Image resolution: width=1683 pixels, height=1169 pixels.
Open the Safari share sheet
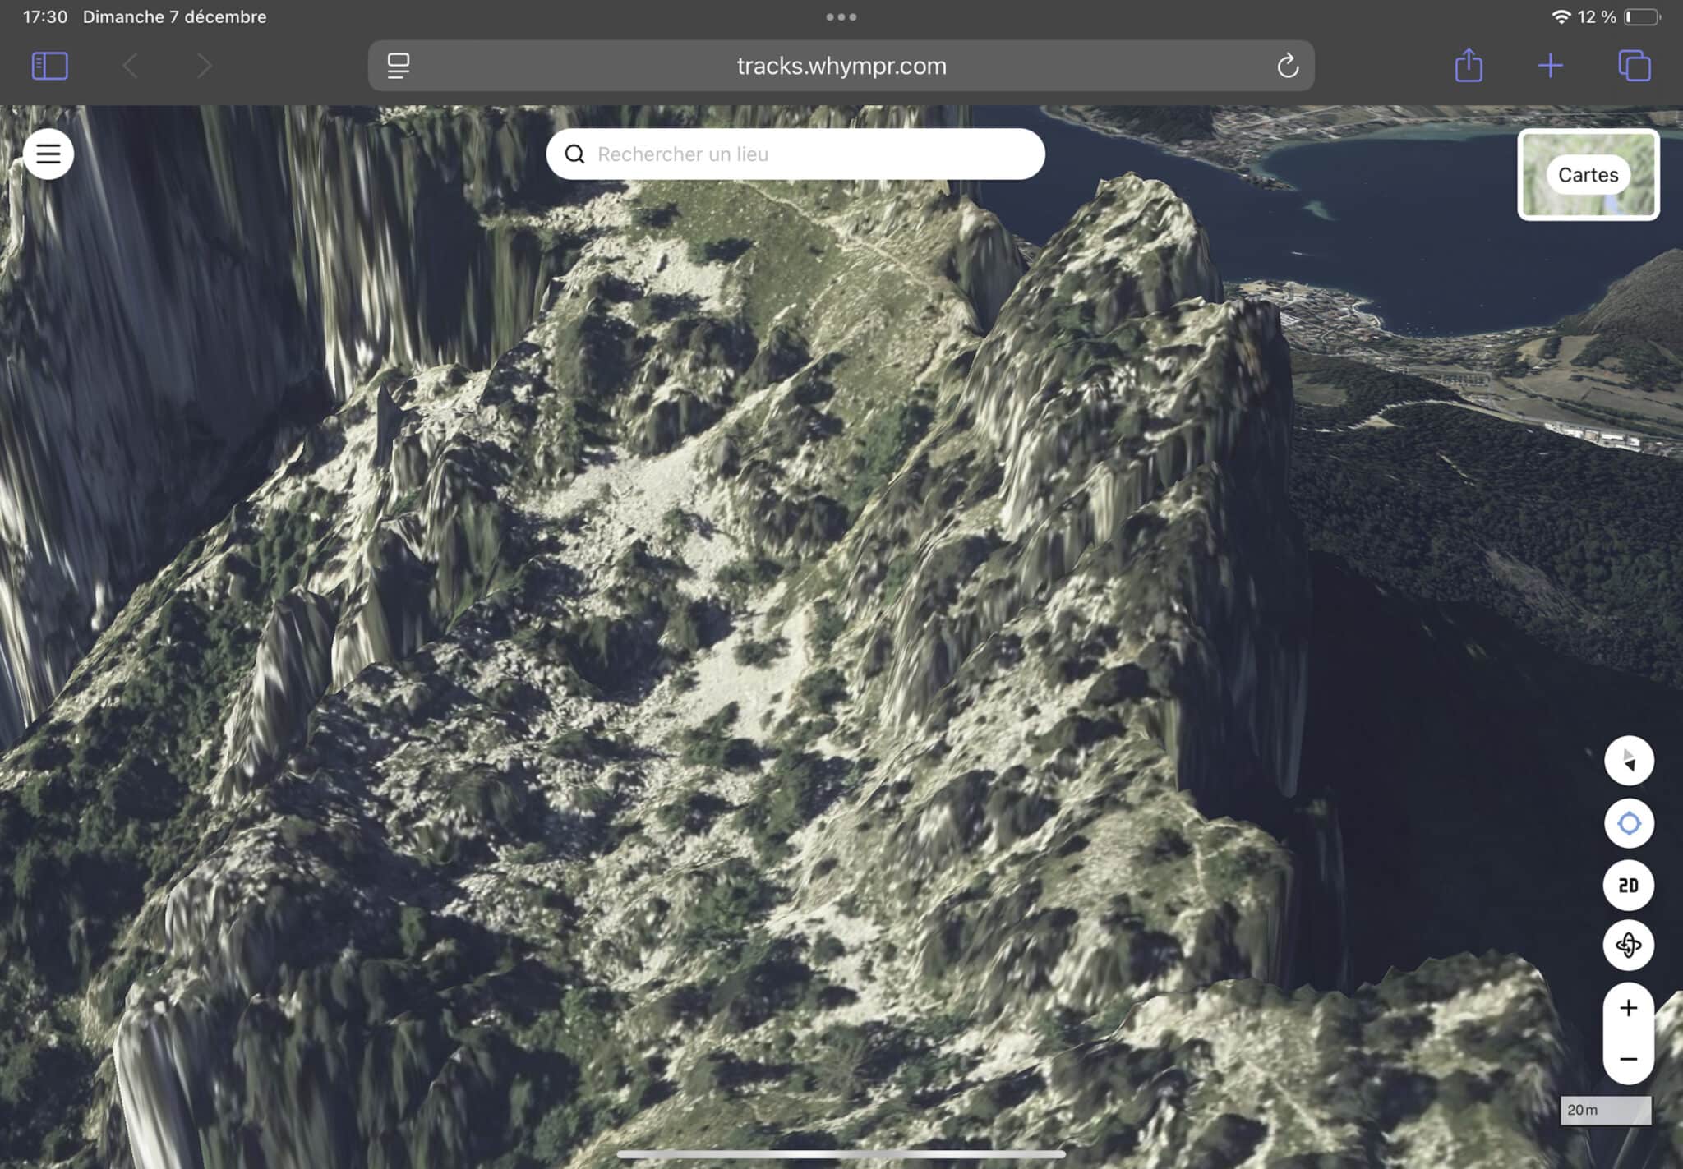click(1469, 66)
